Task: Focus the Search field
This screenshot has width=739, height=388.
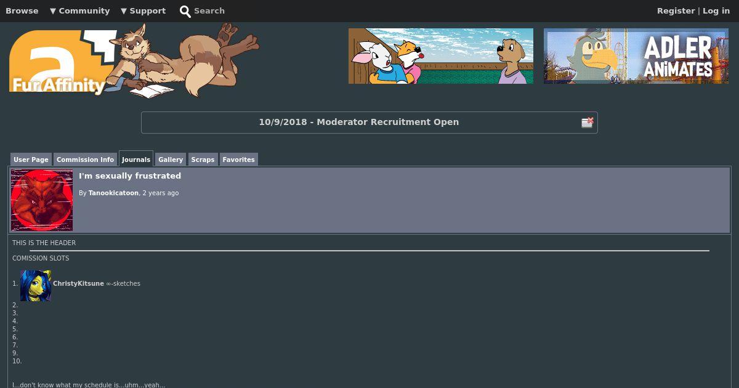Action: [x=209, y=10]
